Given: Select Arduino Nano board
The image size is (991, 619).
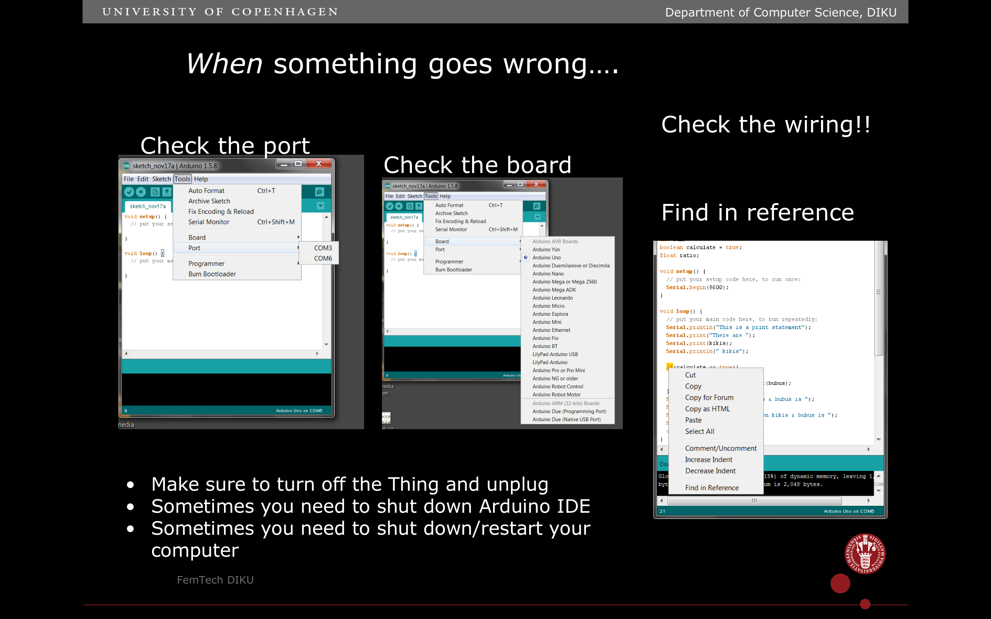Looking at the screenshot, I should [567, 273].
